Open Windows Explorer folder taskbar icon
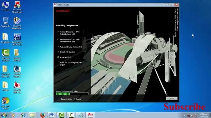Screen dimensions: 211x118 click(x=32, y=115)
